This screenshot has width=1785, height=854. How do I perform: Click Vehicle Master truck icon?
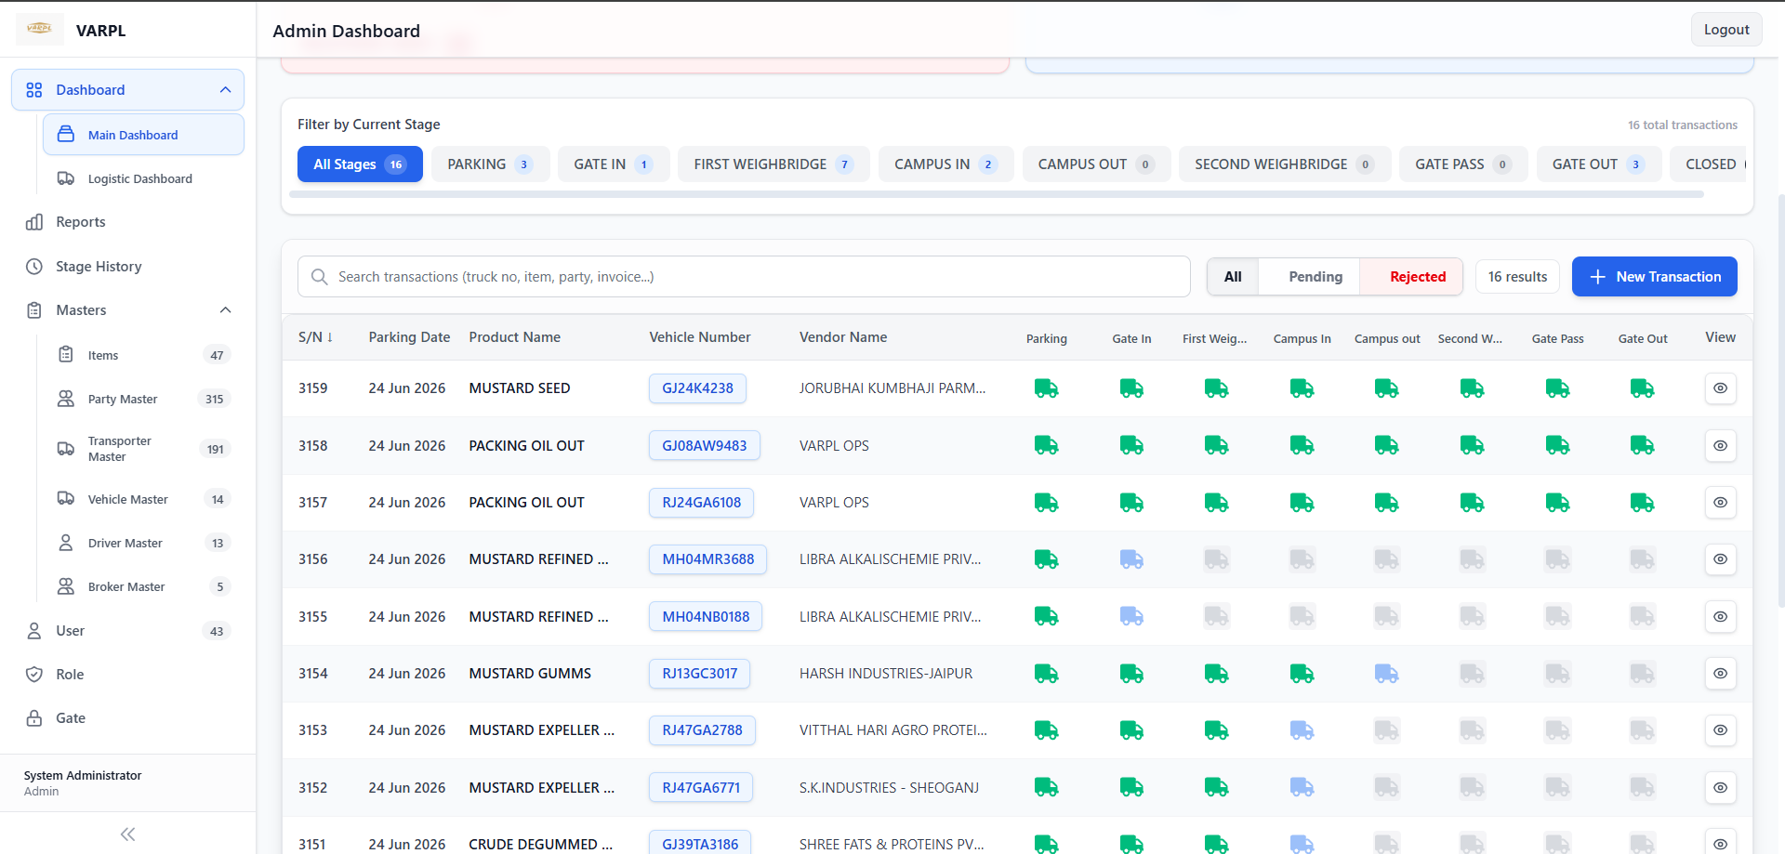[x=66, y=499]
